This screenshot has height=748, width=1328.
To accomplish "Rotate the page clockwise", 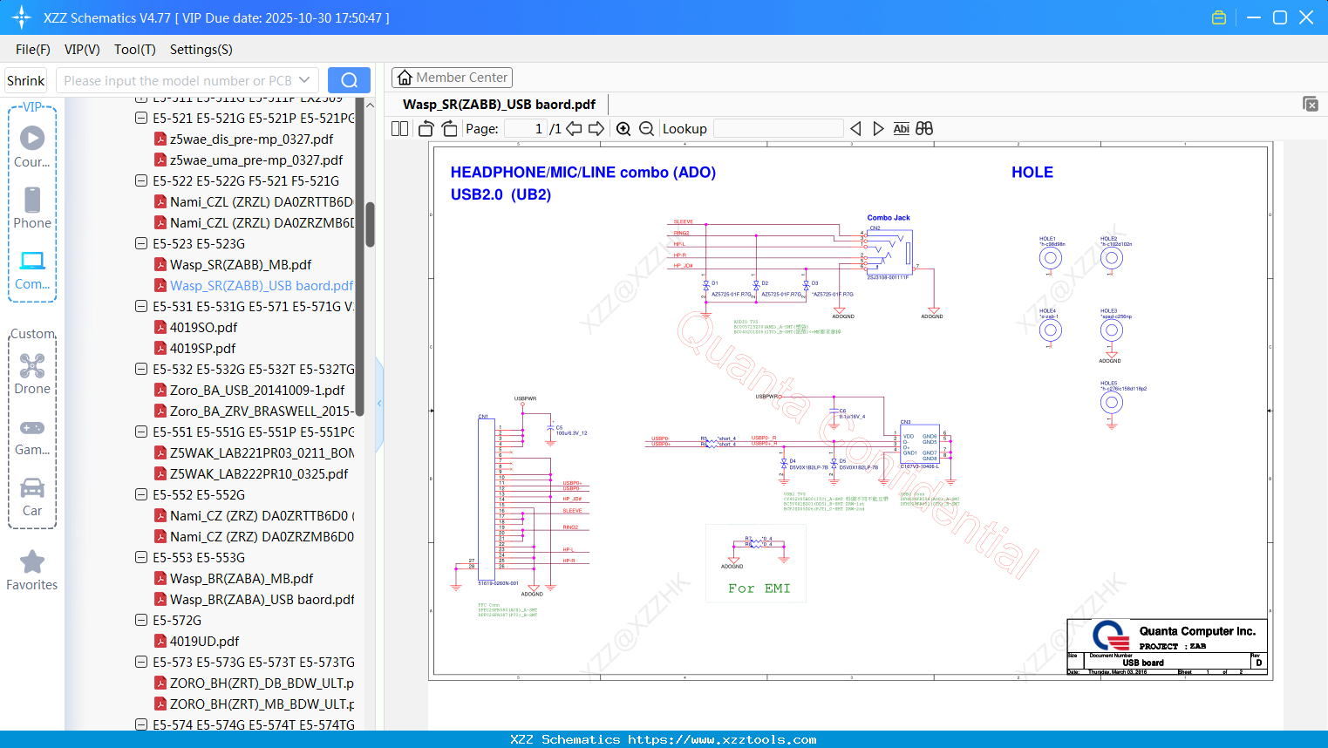I will click(449, 129).
